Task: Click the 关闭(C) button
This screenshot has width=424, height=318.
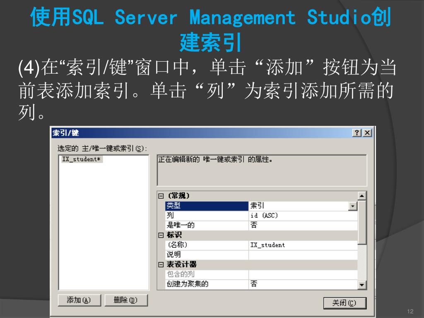Action: point(344,303)
